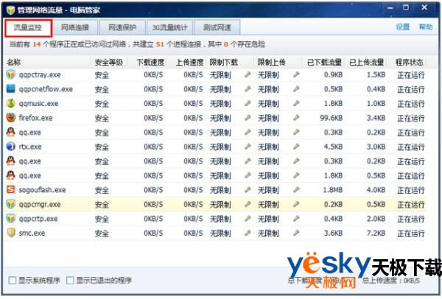Click the download limit wrench for qqpcmgr.exe
442x299 pixels.
click(x=248, y=204)
